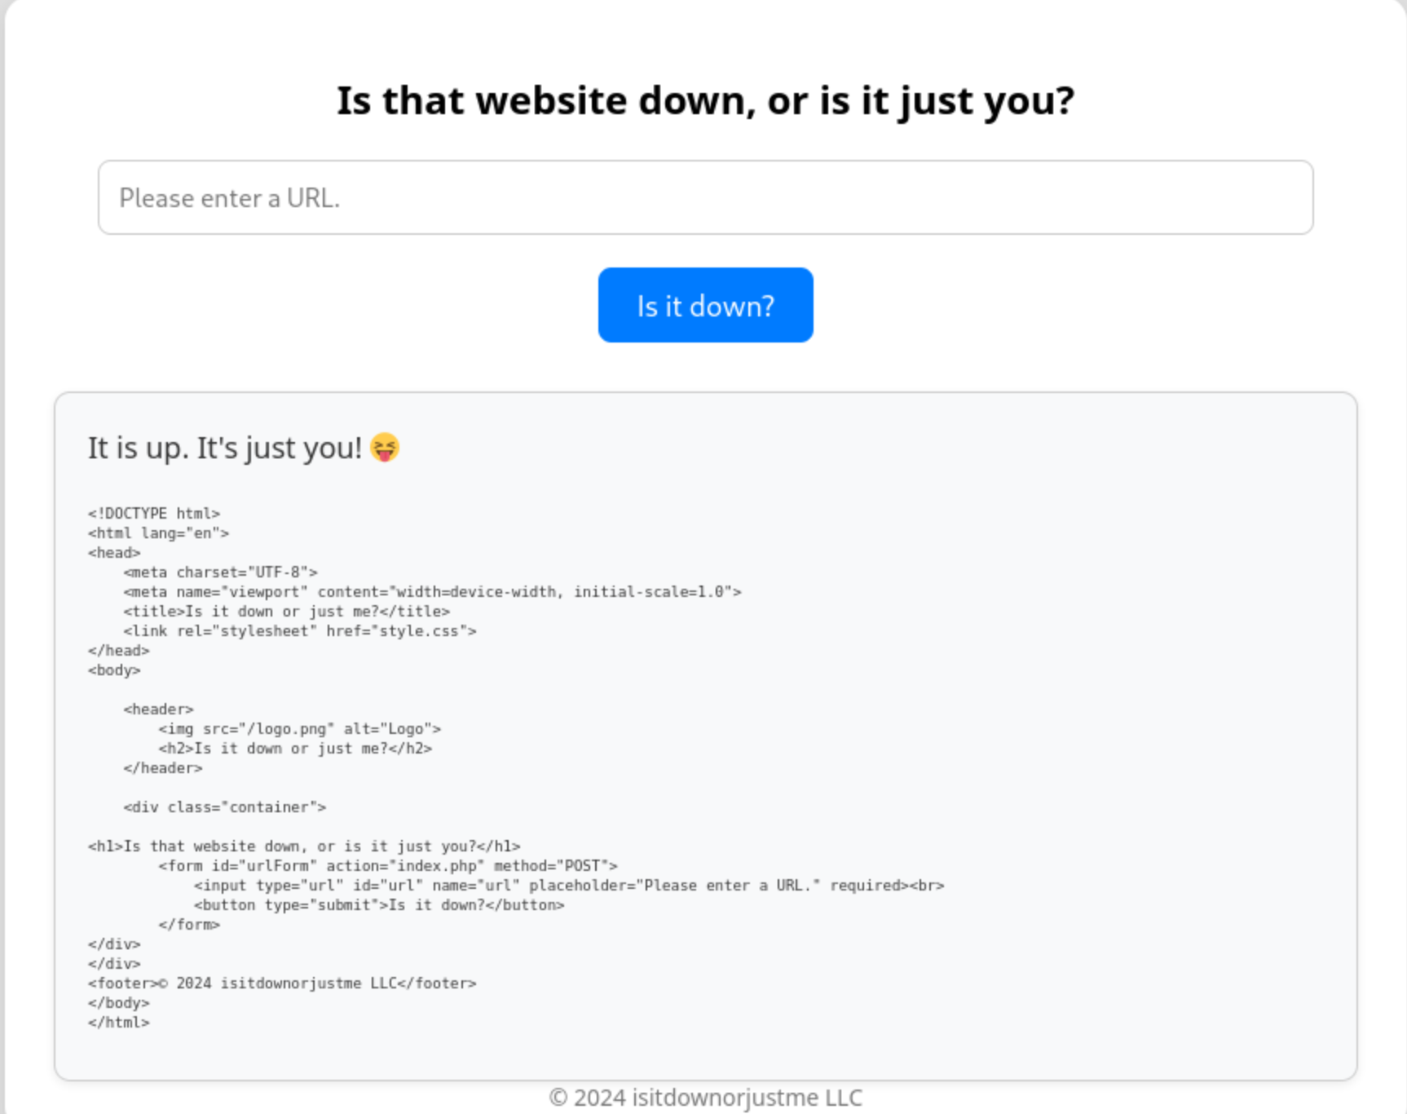The image size is (1407, 1114).
Task: Click the meta viewport code line
Action: (x=432, y=592)
